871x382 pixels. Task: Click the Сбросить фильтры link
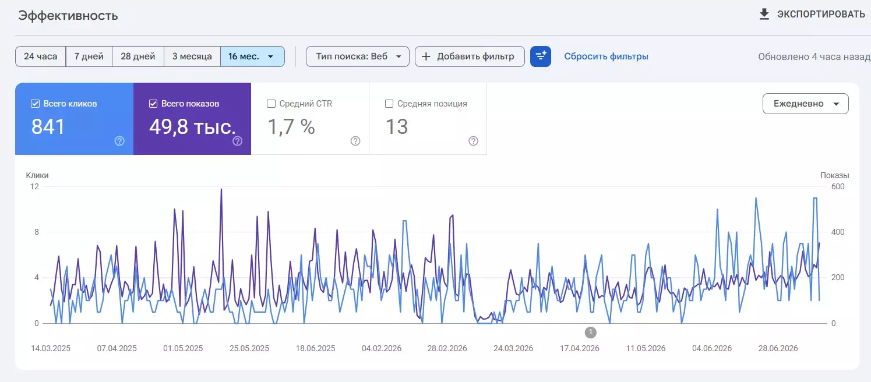pos(606,56)
